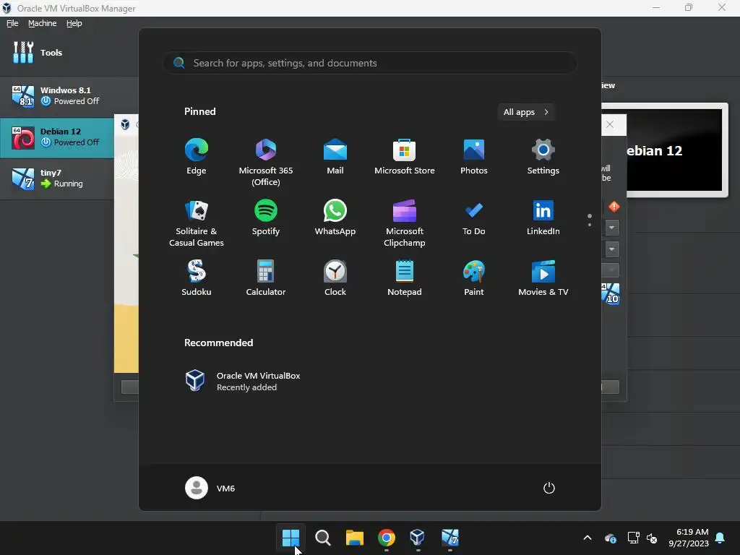Select the tiny7 running virtual machine

56,178
